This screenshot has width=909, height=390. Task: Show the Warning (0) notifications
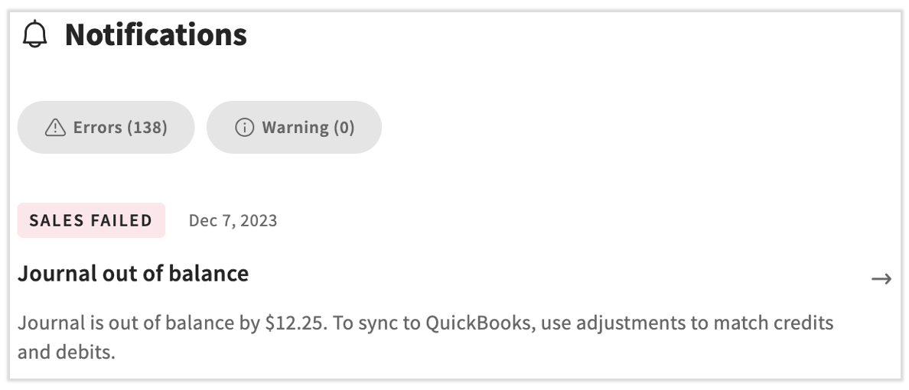[294, 127]
